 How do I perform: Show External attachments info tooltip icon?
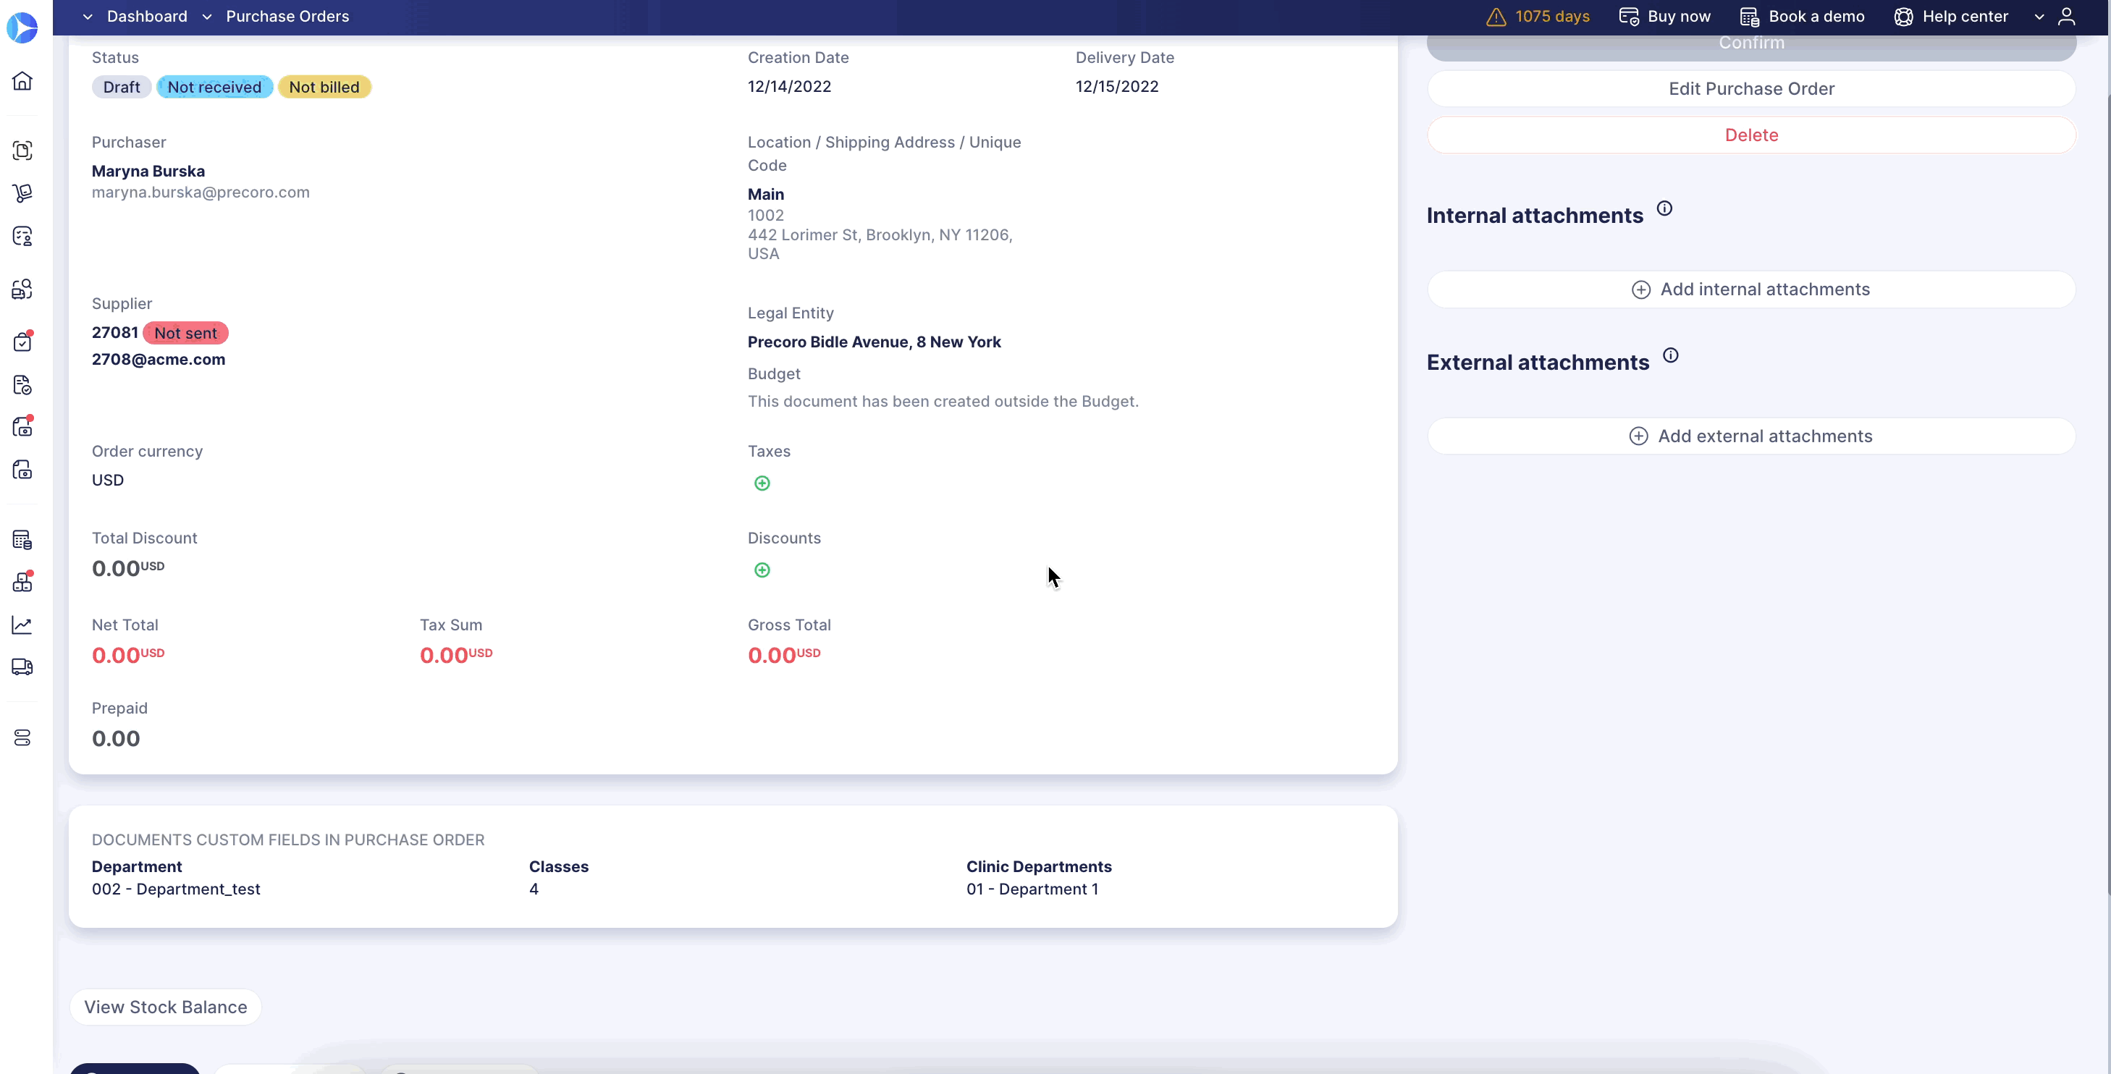point(1670,355)
